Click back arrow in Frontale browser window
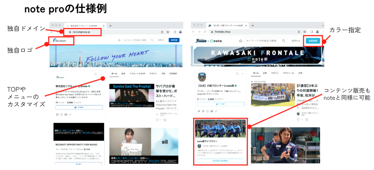Image resolution: width=374 pixels, height=170 pixels. [194, 32]
